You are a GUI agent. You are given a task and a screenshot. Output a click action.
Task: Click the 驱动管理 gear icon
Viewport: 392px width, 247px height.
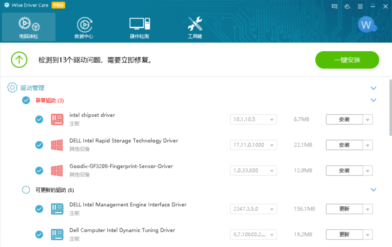[x=12, y=88]
